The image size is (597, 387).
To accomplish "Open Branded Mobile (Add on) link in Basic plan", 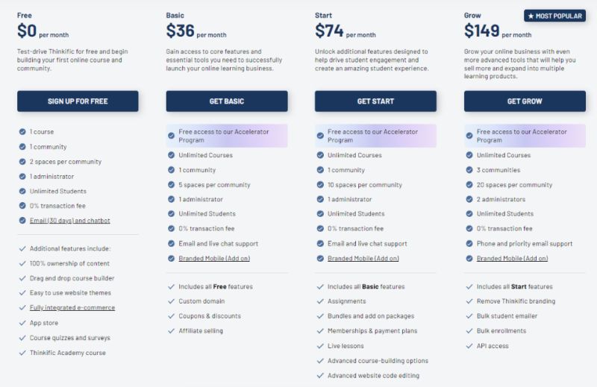I will coord(214,259).
